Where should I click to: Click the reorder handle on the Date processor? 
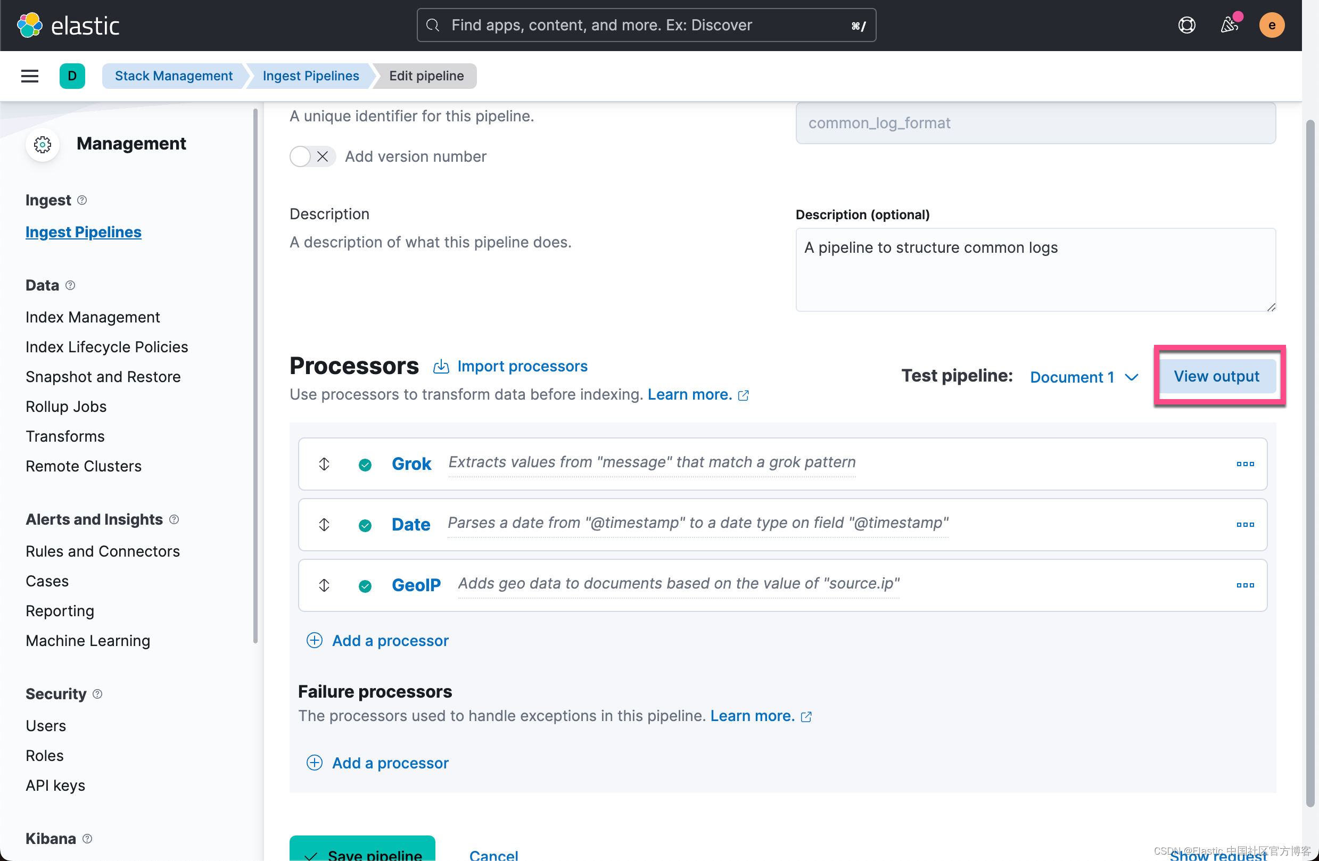(x=324, y=525)
